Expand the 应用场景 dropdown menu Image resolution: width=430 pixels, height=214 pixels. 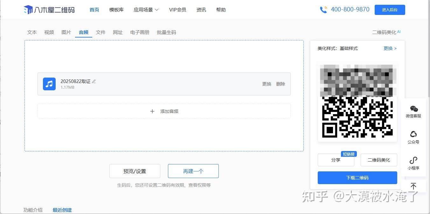point(146,10)
